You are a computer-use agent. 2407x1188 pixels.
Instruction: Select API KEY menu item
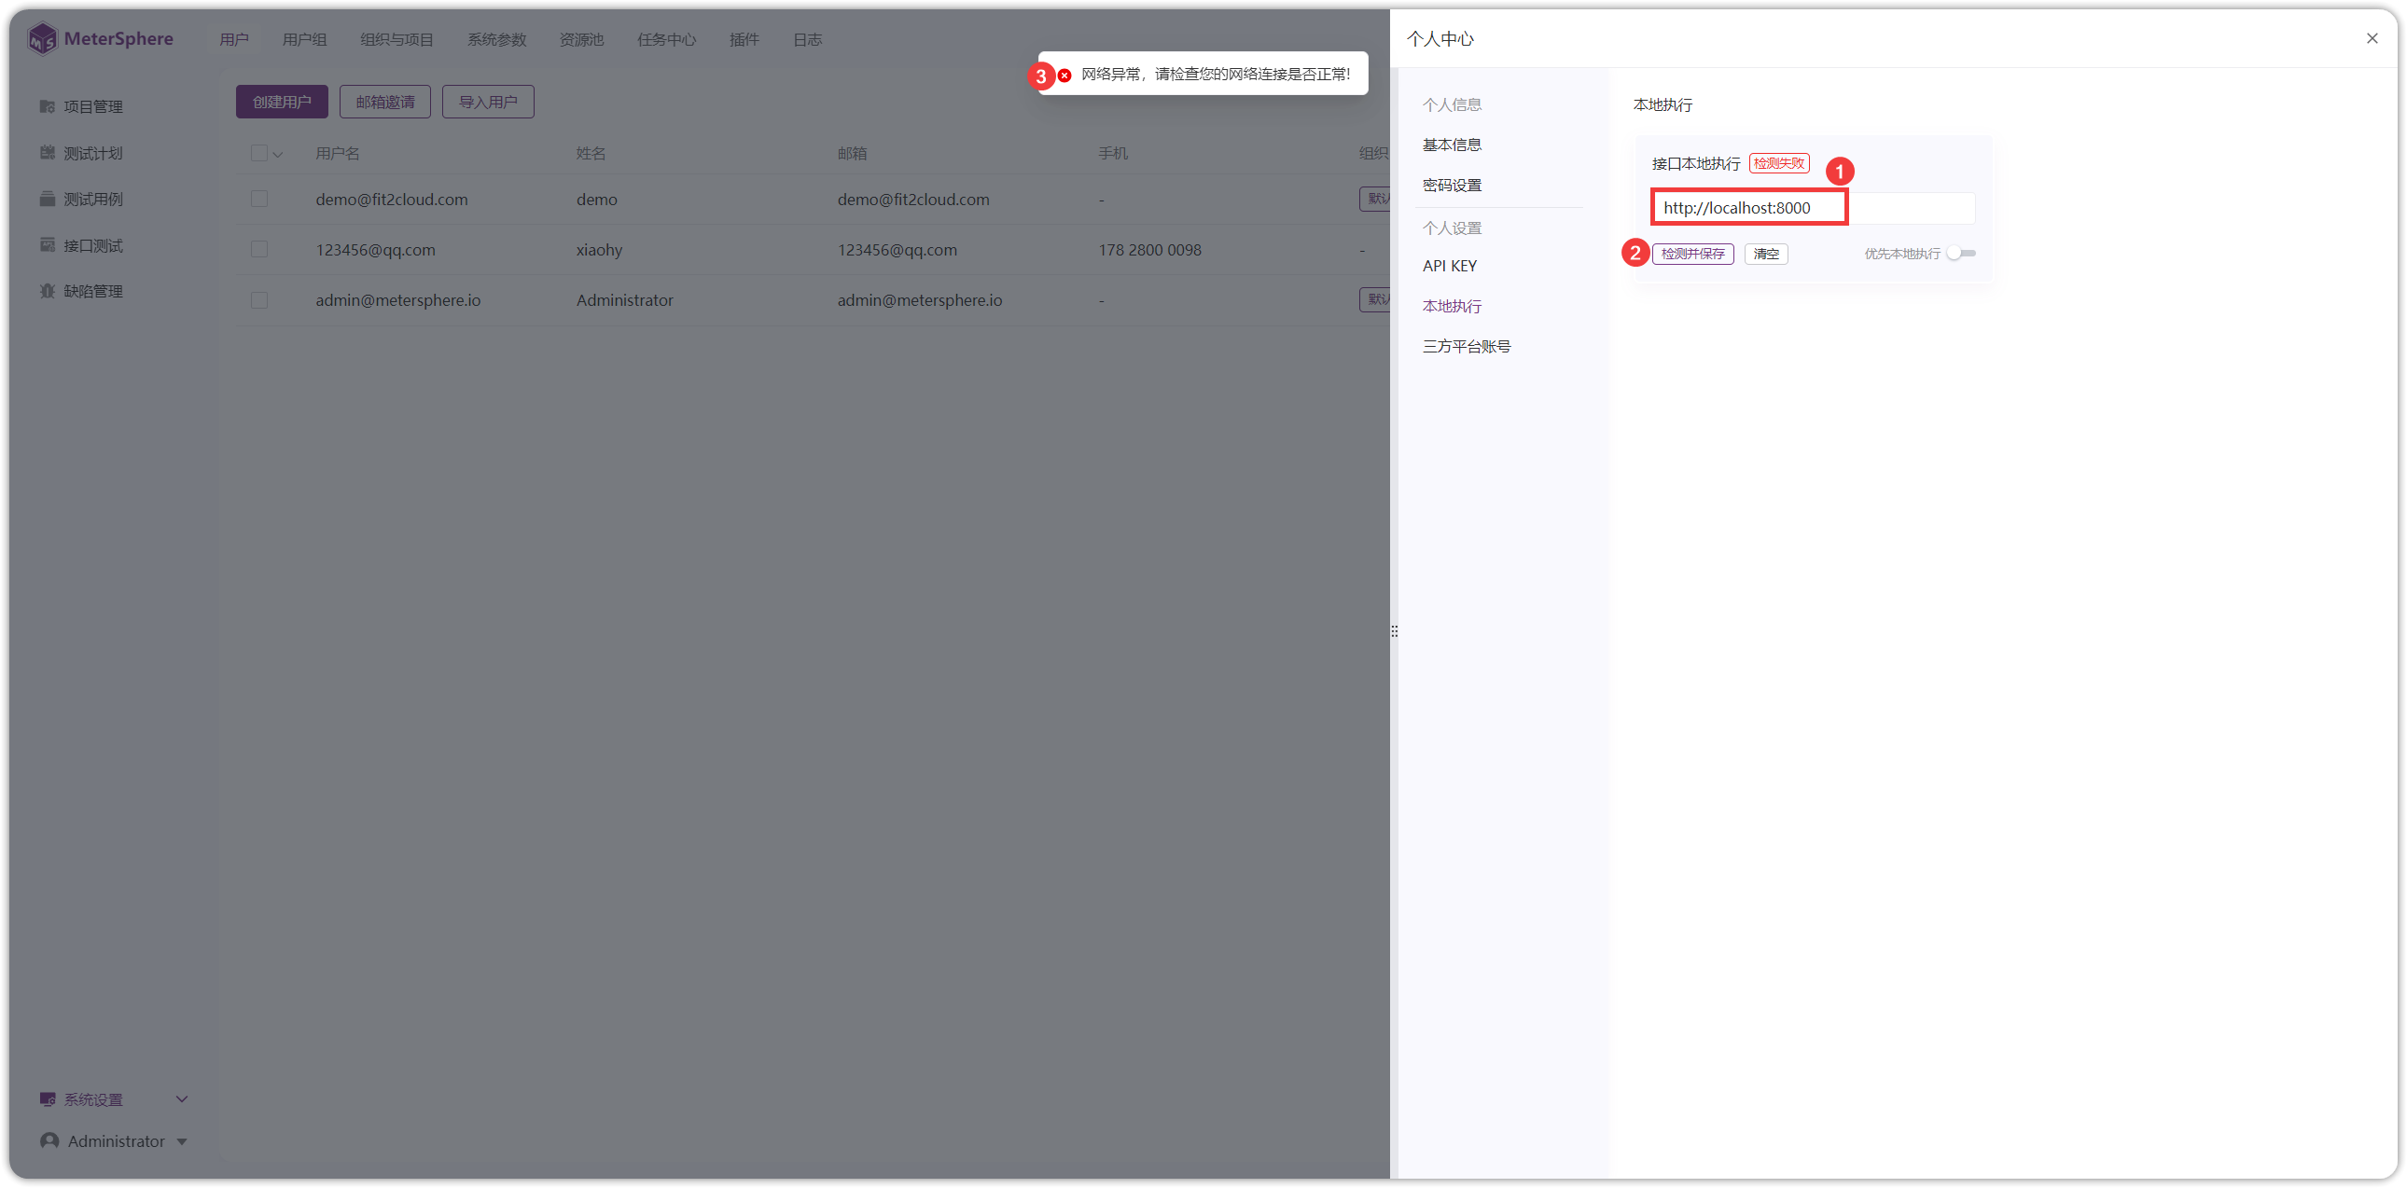[1449, 265]
